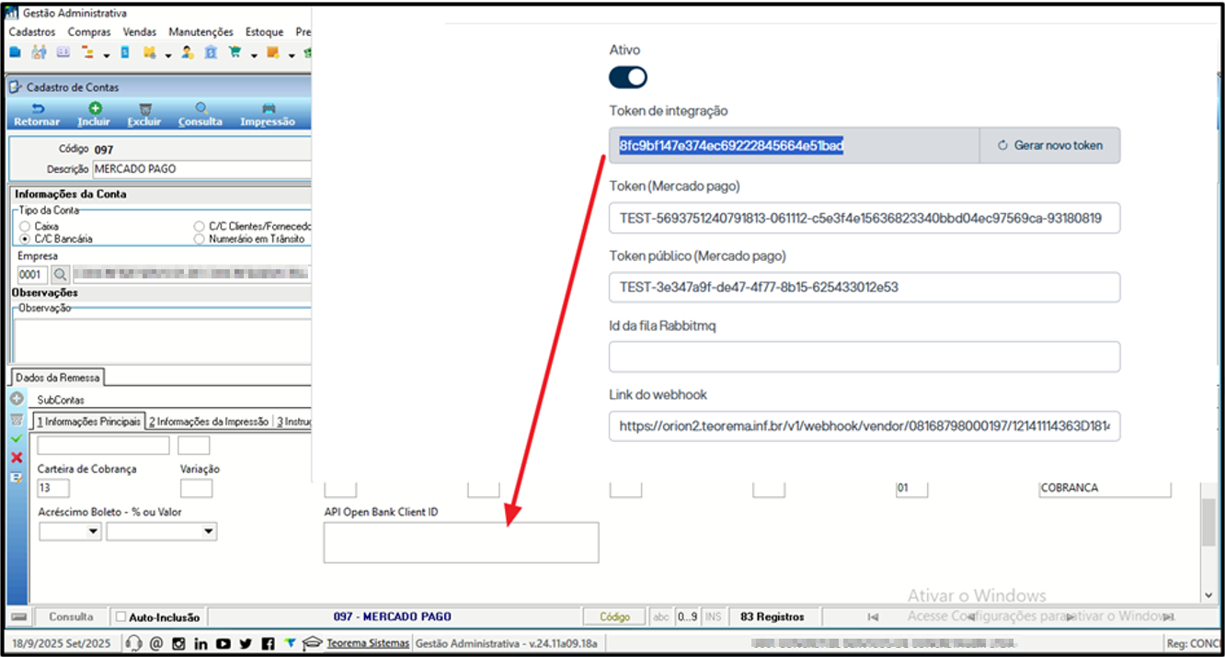This screenshot has width=1225, height=657.
Task: Click the edit note icon below red X
Action: point(17,478)
